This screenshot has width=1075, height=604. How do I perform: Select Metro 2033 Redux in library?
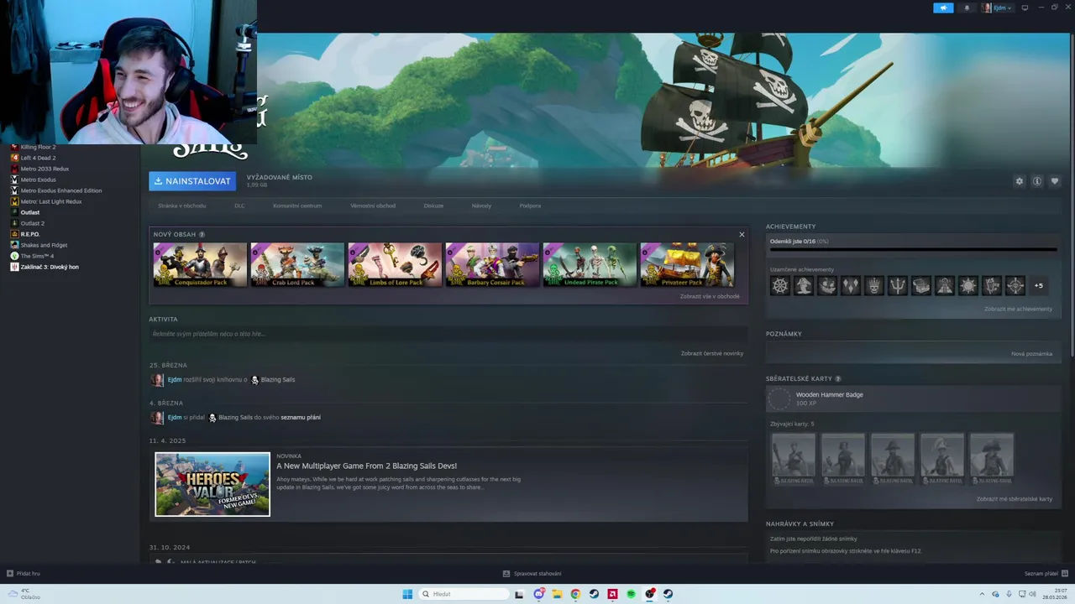point(45,169)
